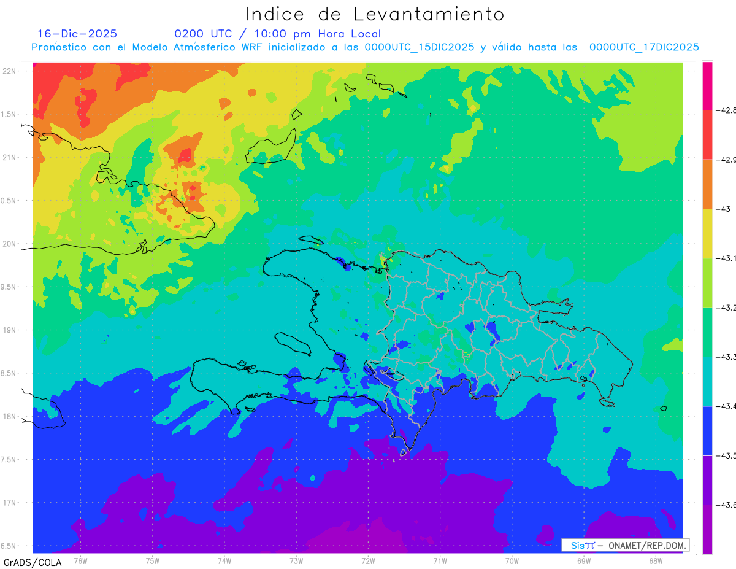Click the '70W' longitude label

click(x=512, y=561)
